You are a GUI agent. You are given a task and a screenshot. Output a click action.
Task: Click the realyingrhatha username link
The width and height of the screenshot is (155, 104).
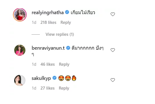coord(48,13)
